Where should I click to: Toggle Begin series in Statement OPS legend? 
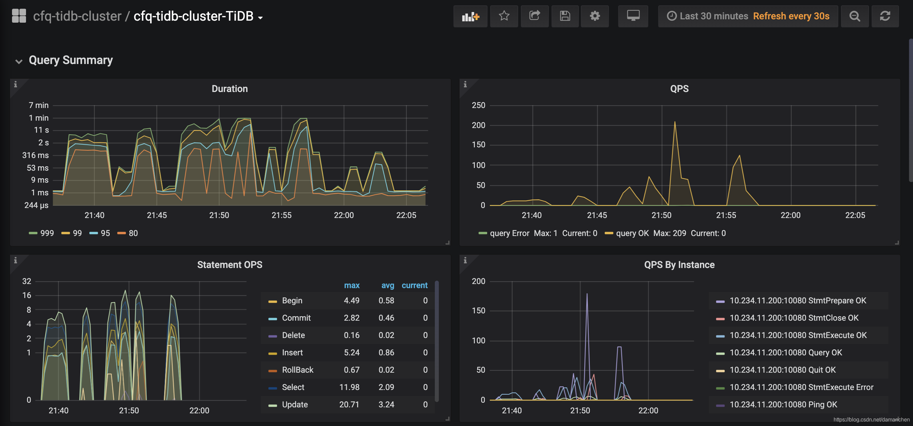292,301
